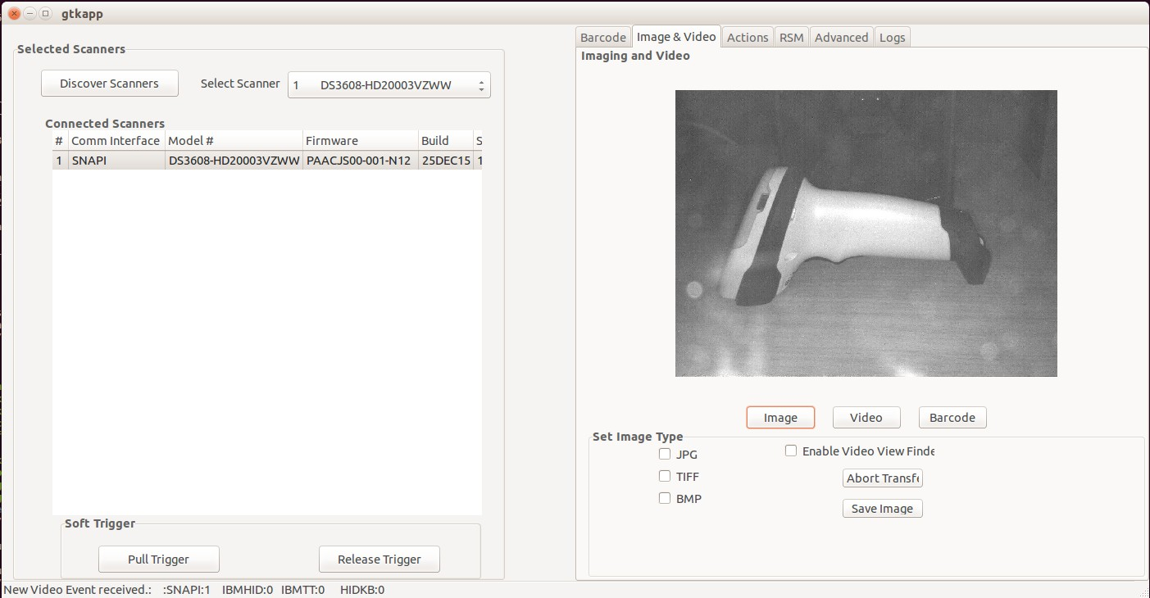Click the Save Image button
Image resolution: width=1150 pixels, height=598 pixels.
(x=882, y=509)
